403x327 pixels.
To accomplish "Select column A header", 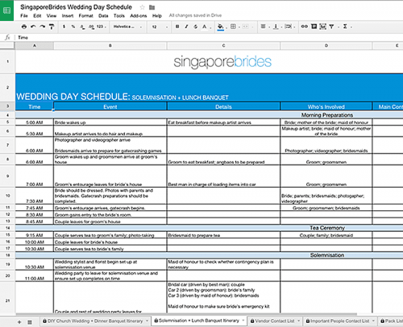I will click(x=35, y=46).
